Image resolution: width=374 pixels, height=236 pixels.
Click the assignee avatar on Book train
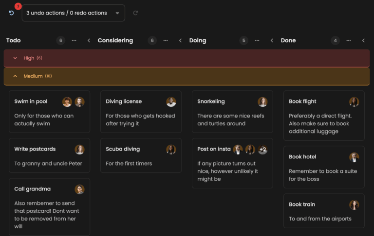[354, 205]
